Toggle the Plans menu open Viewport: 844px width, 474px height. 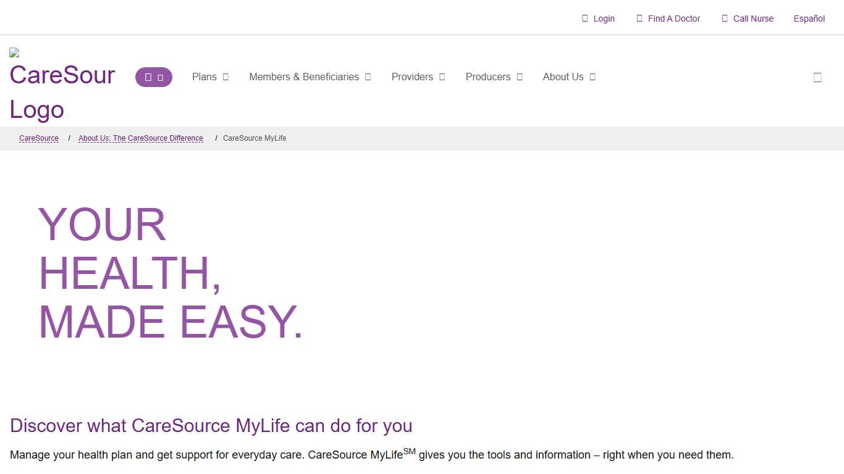225,77
